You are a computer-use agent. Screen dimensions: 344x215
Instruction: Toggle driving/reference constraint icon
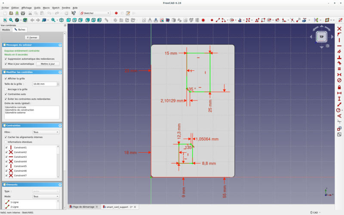click(x=339, y=129)
